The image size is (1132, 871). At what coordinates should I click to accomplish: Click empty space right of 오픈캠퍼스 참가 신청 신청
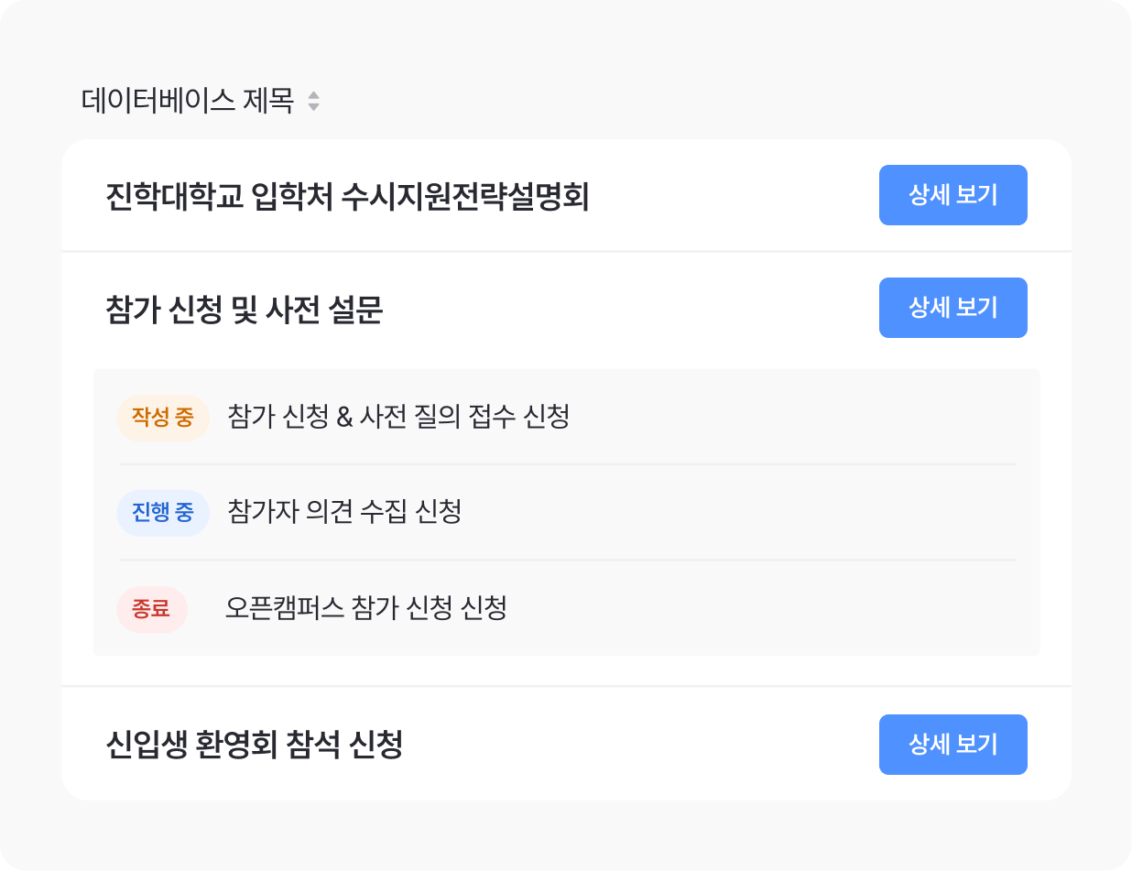click(x=769, y=608)
